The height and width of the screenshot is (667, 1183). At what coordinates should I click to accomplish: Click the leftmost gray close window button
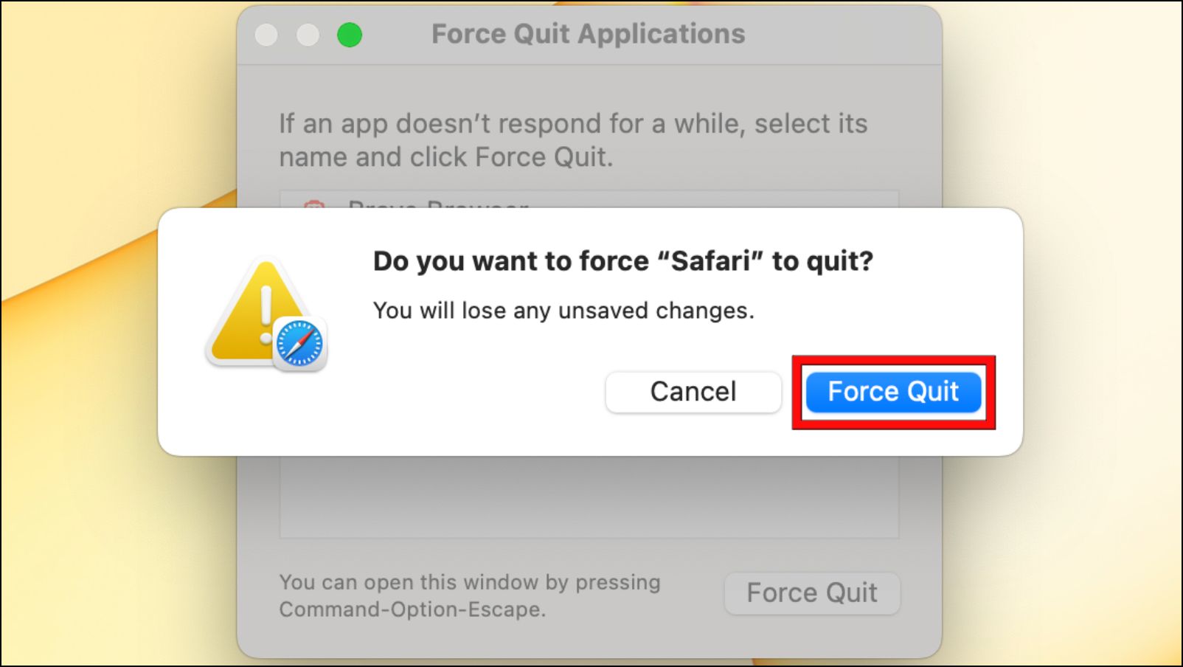[266, 35]
